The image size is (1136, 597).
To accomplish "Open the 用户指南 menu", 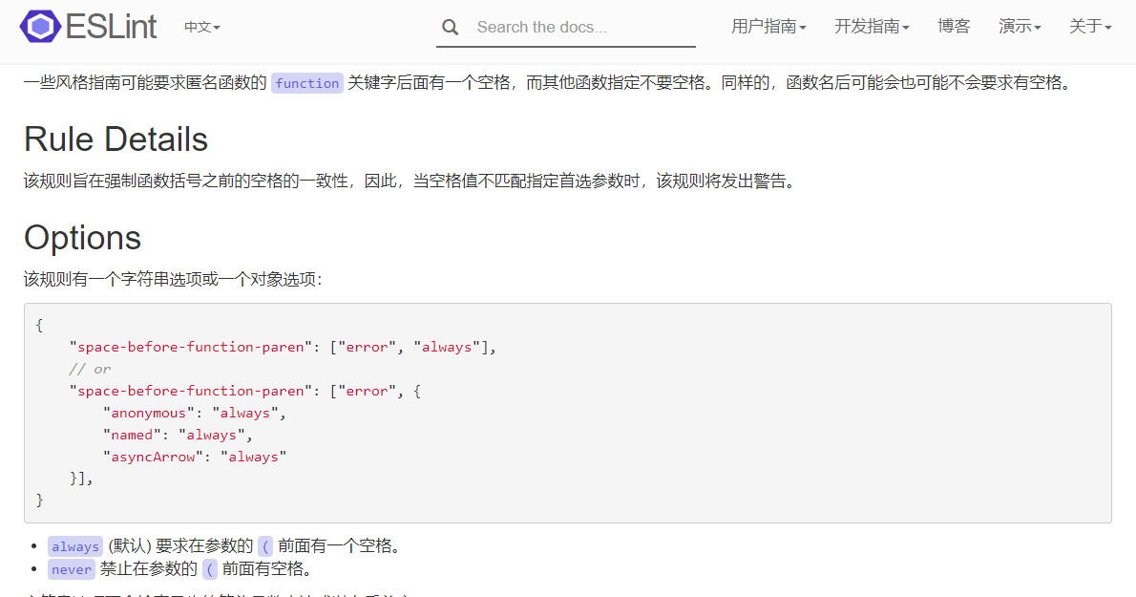I will click(768, 27).
